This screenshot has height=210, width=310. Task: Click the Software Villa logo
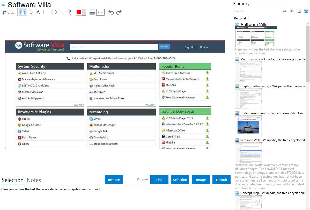(x=40, y=46)
